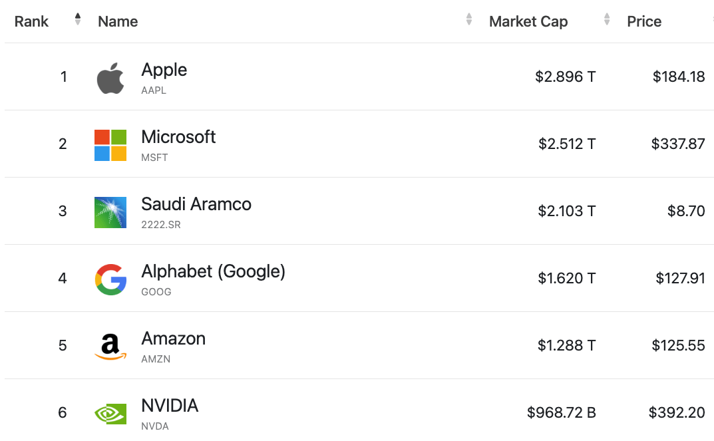Toggle Market Cap column sort arrows

point(607,19)
